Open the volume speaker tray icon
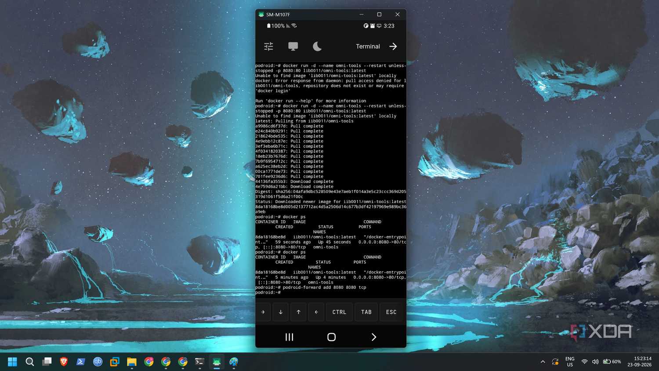The image size is (659, 371). pos(595,362)
